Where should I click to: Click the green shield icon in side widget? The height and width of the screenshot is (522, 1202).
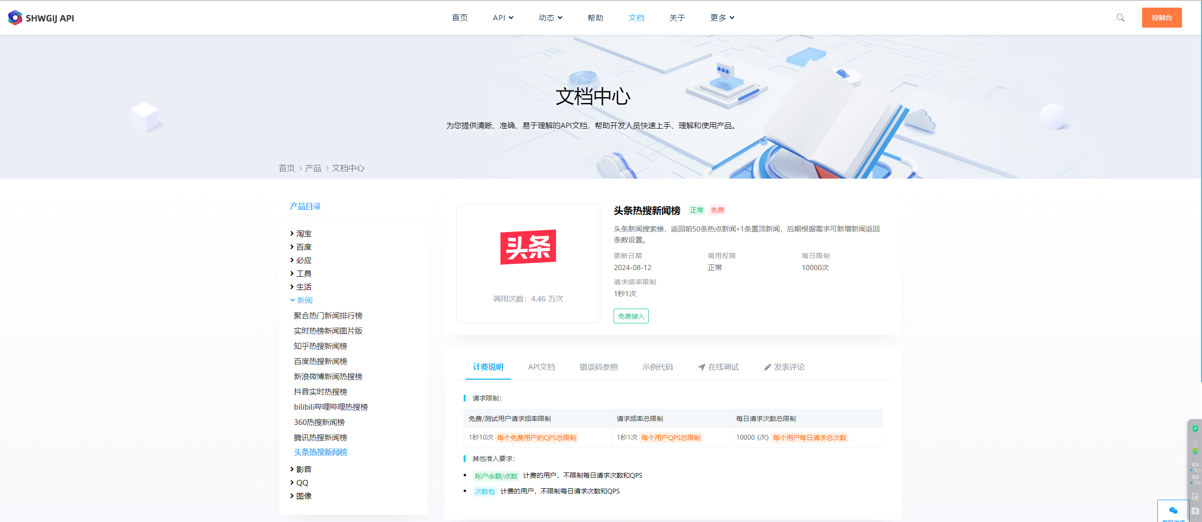click(x=1195, y=429)
